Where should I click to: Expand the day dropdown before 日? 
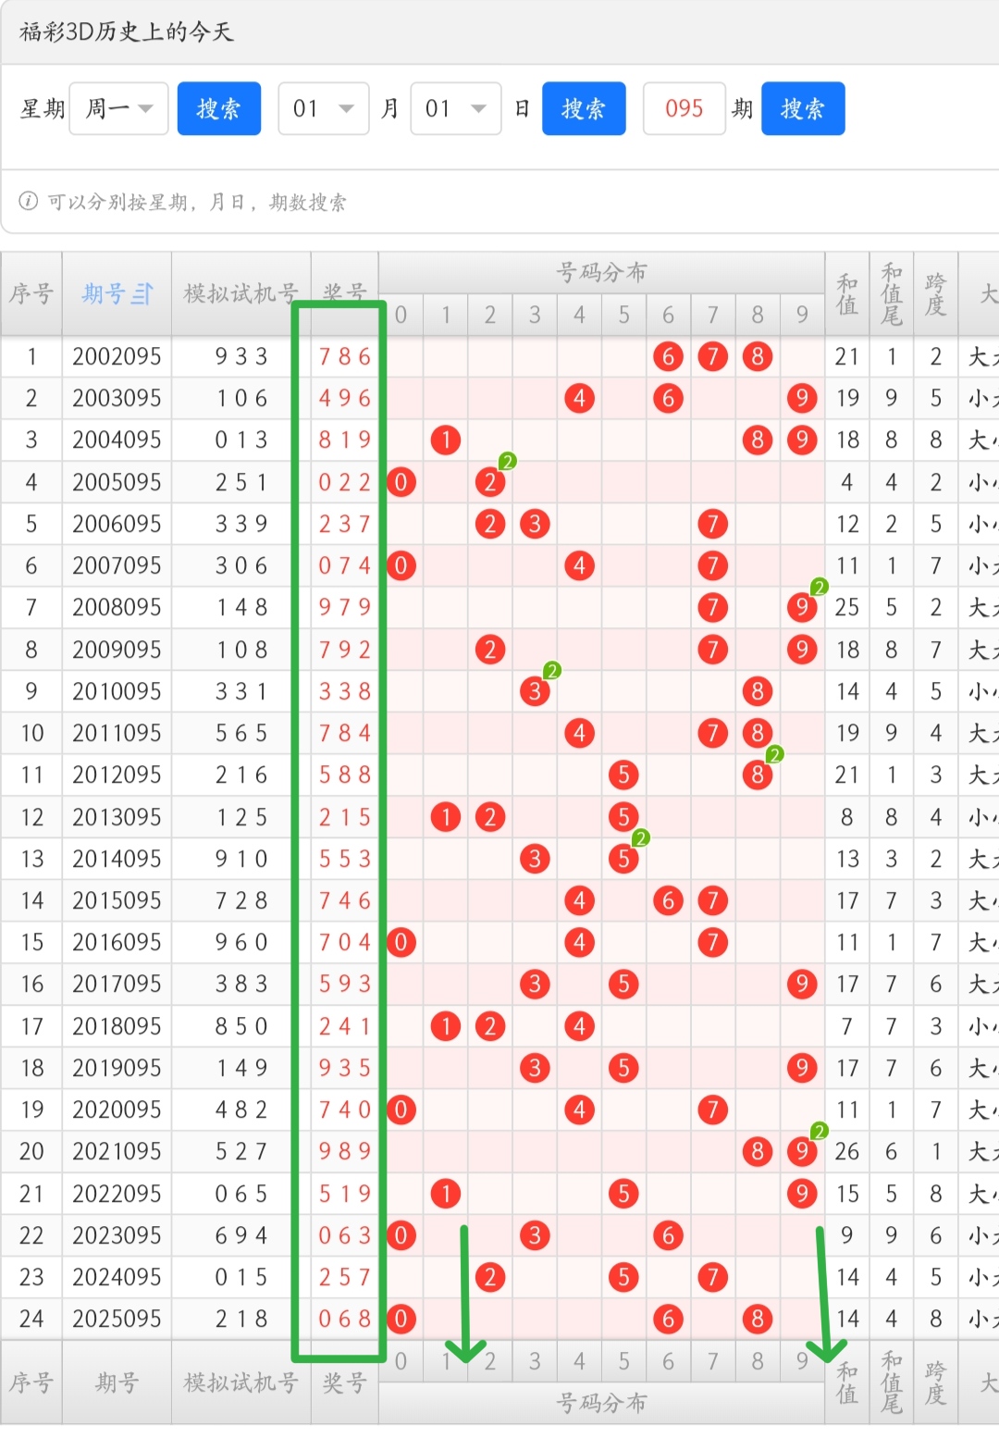click(455, 108)
